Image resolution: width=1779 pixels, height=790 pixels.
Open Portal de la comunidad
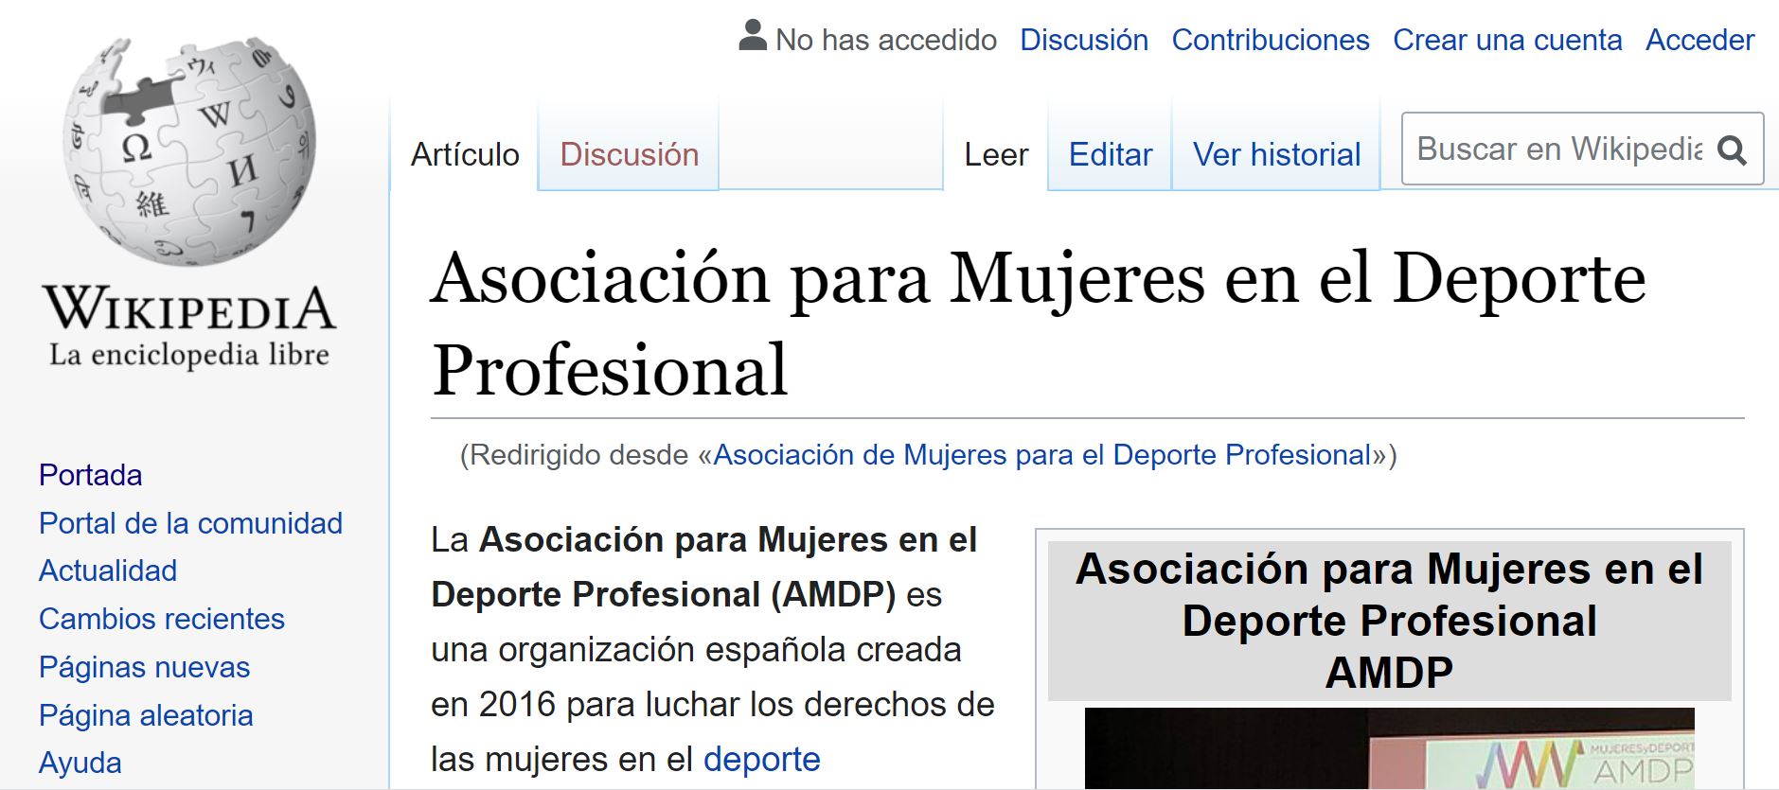tap(190, 523)
